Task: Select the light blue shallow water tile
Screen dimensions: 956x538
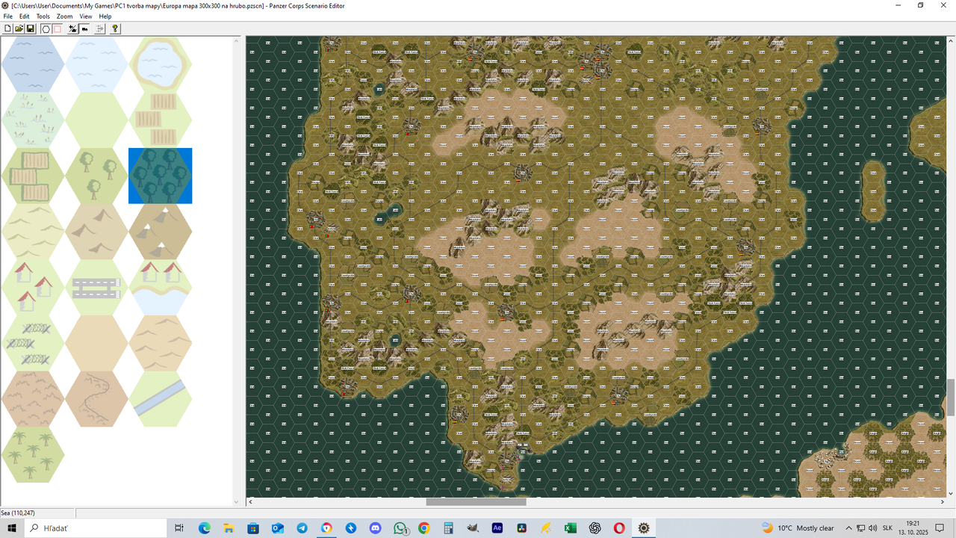Action: [96, 64]
